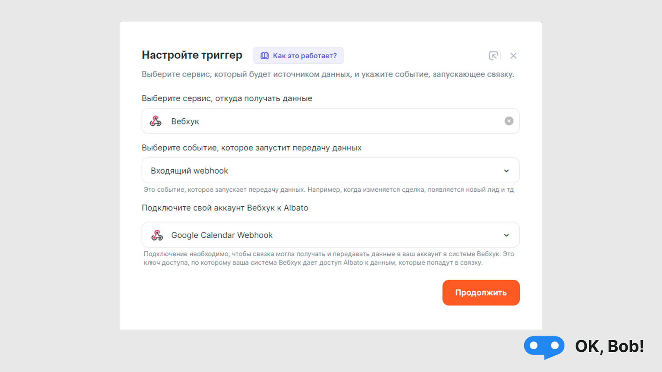This screenshot has width=662, height=372.
Task: Clear the selected Вебхук service with the x icon
Action: 508,121
